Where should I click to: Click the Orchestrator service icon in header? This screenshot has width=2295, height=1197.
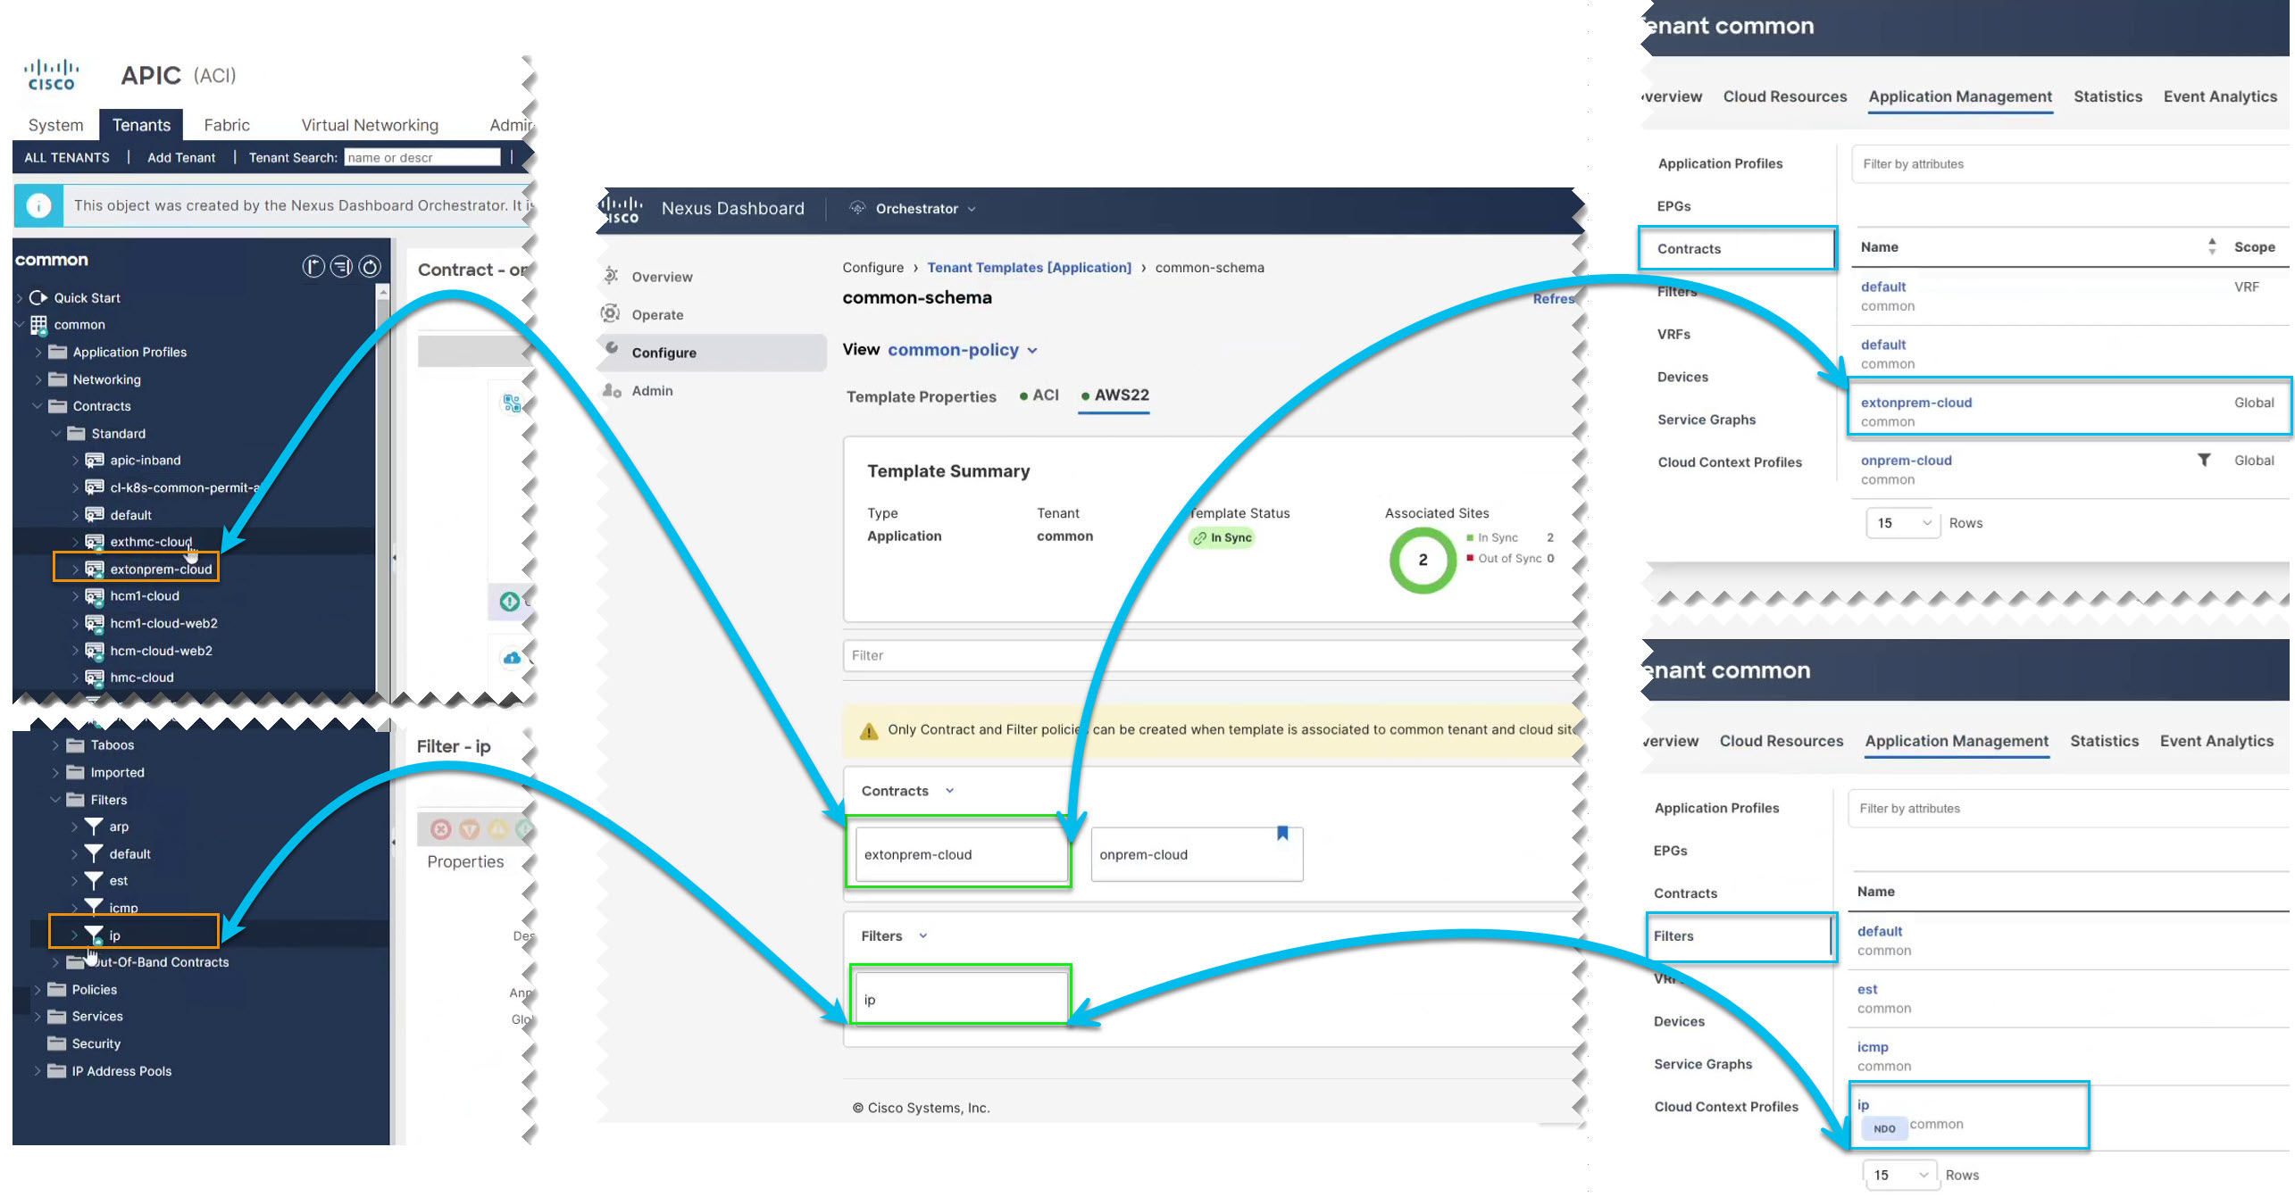pyautogui.click(x=857, y=208)
